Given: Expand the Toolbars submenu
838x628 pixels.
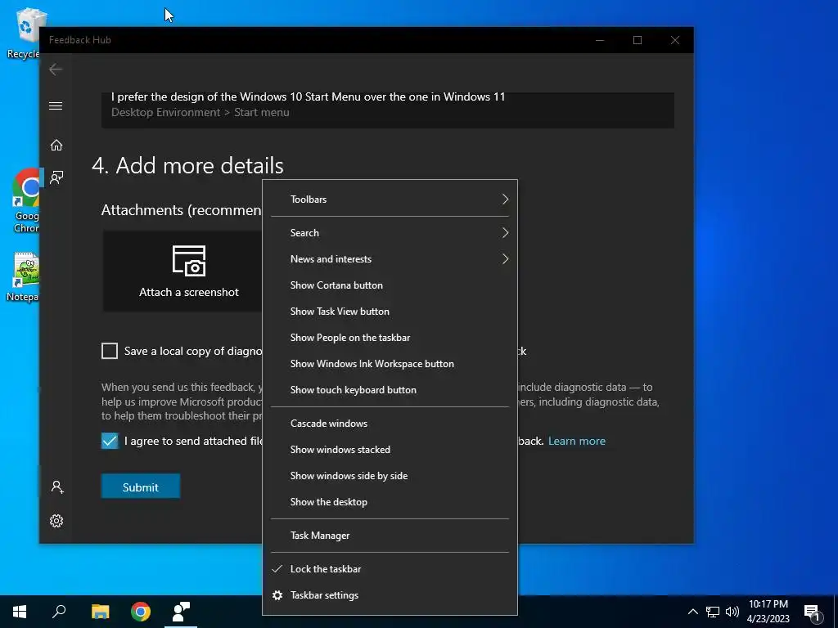Looking at the screenshot, I should [390, 200].
